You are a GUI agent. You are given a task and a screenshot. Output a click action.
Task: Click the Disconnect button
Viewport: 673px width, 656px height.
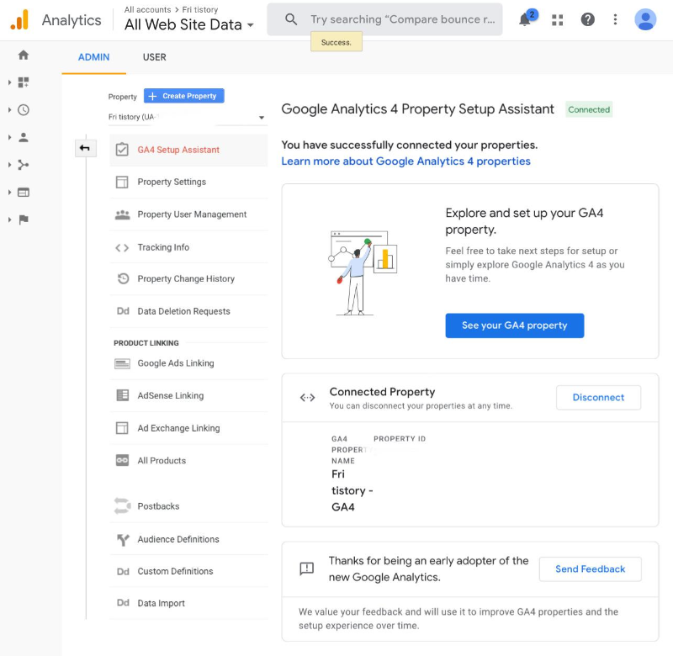(x=598, y=397)
